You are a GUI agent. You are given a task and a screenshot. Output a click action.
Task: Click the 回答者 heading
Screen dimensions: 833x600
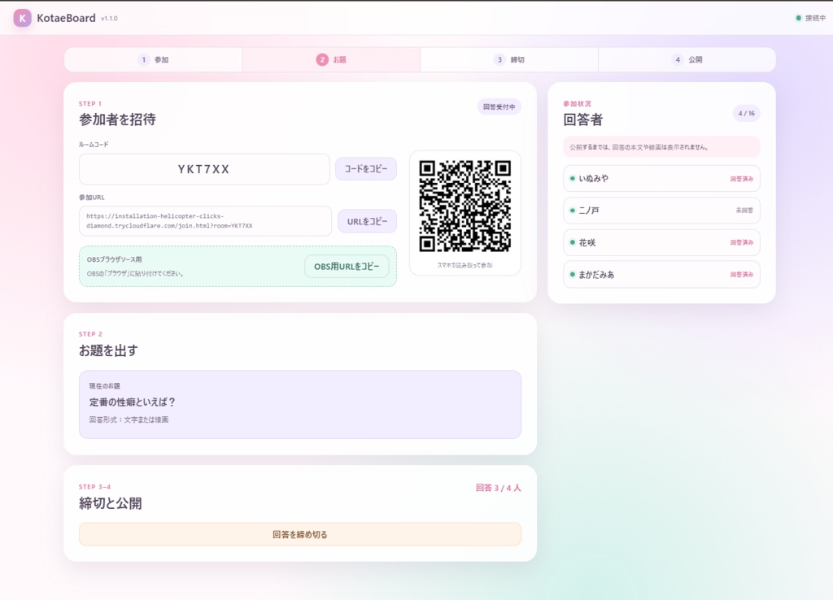(582, 120)
